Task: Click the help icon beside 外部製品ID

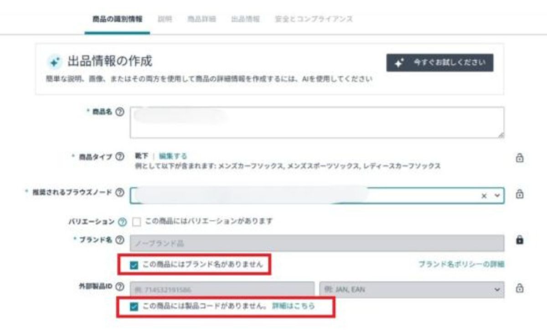Action: coord(120,287)
